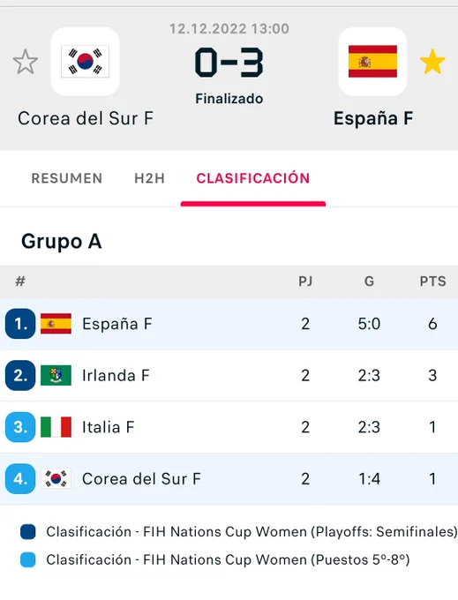Viewport: 458px width, 600px height.
Task: Click the PTS column header
Action: pos(432,281)
